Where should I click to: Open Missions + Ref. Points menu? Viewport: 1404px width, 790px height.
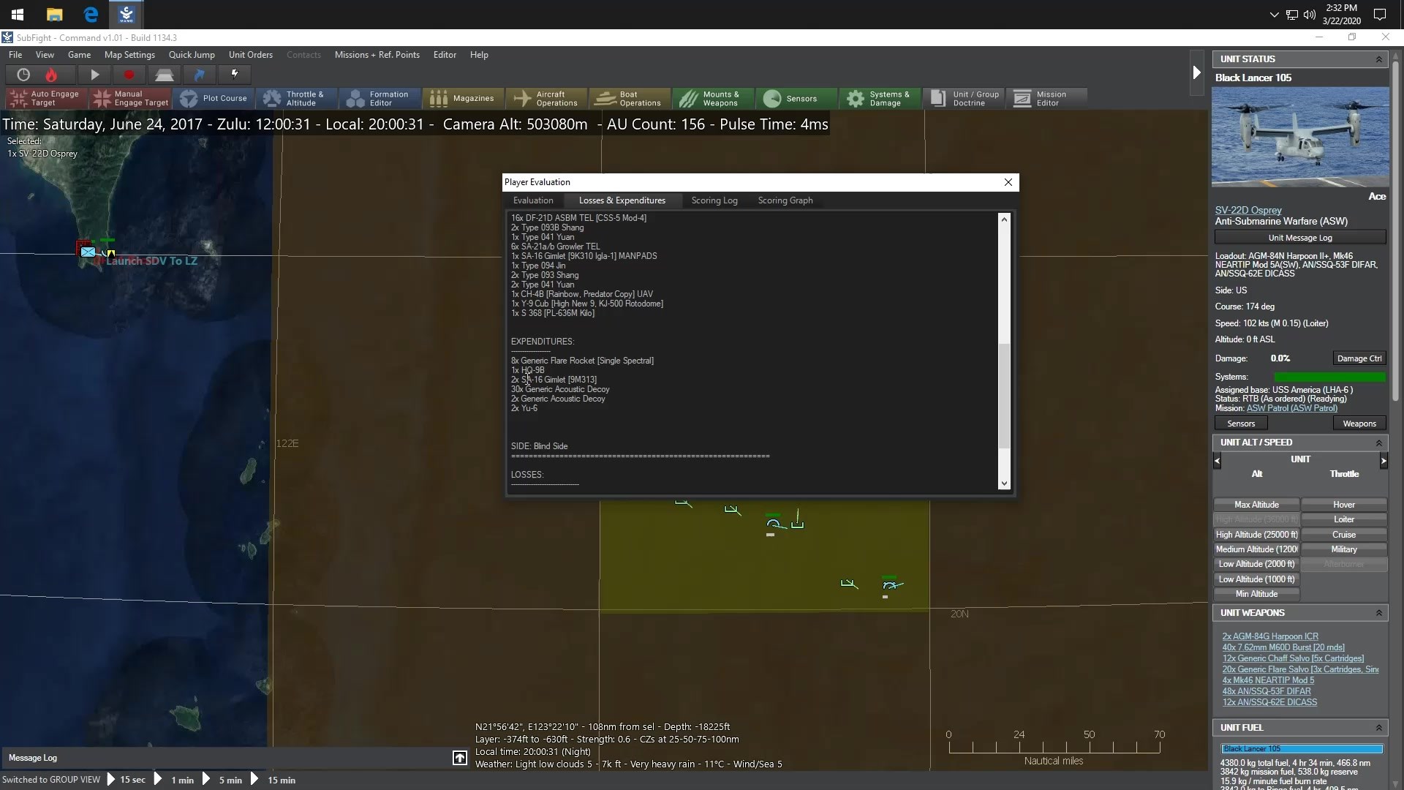coord(377,55)
